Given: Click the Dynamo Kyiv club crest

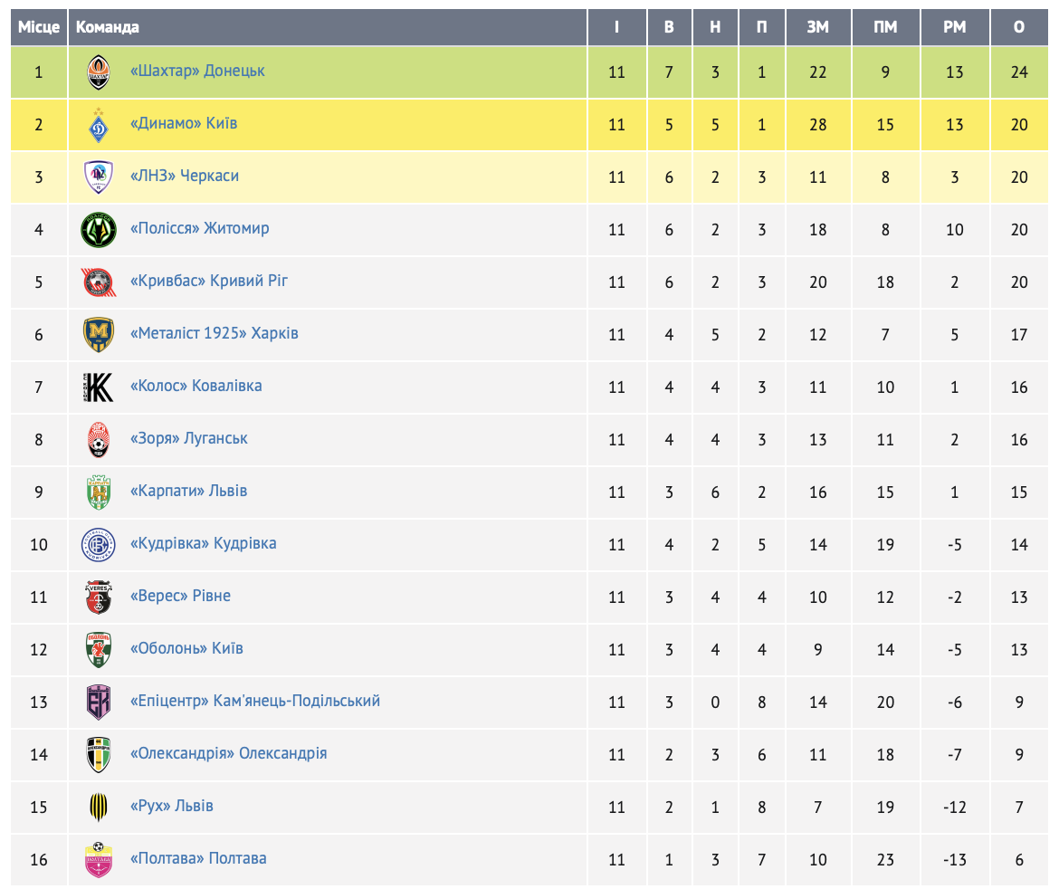Looking at the screenshot, I should click(98, 124).
